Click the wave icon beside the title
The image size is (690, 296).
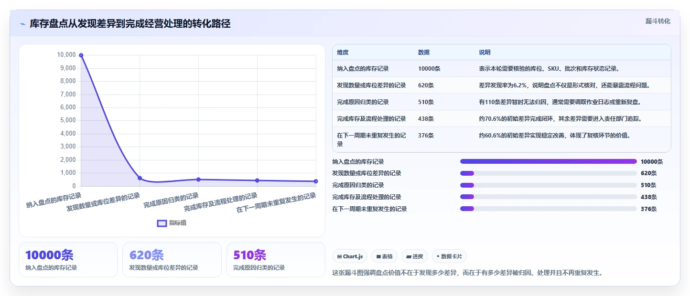point(22,24)
